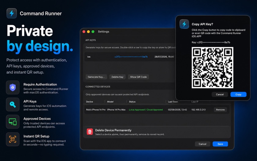Click the Last IP column header
257x161 pixels.
pyautogui.click(x=195, y=102)
